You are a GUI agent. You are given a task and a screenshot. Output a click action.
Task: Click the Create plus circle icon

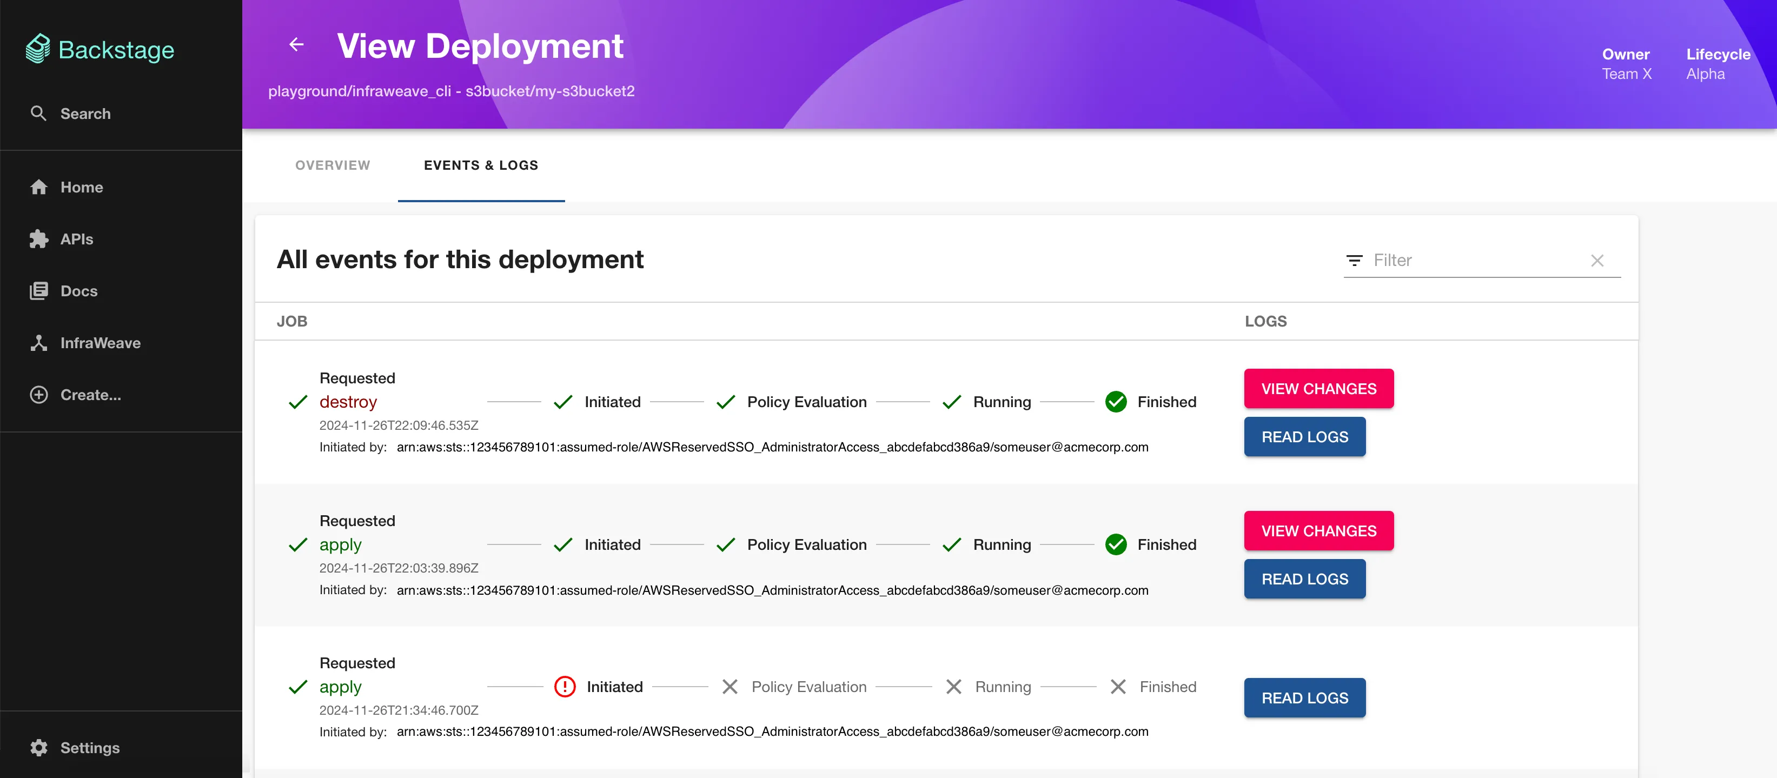[x=38, y=395]
